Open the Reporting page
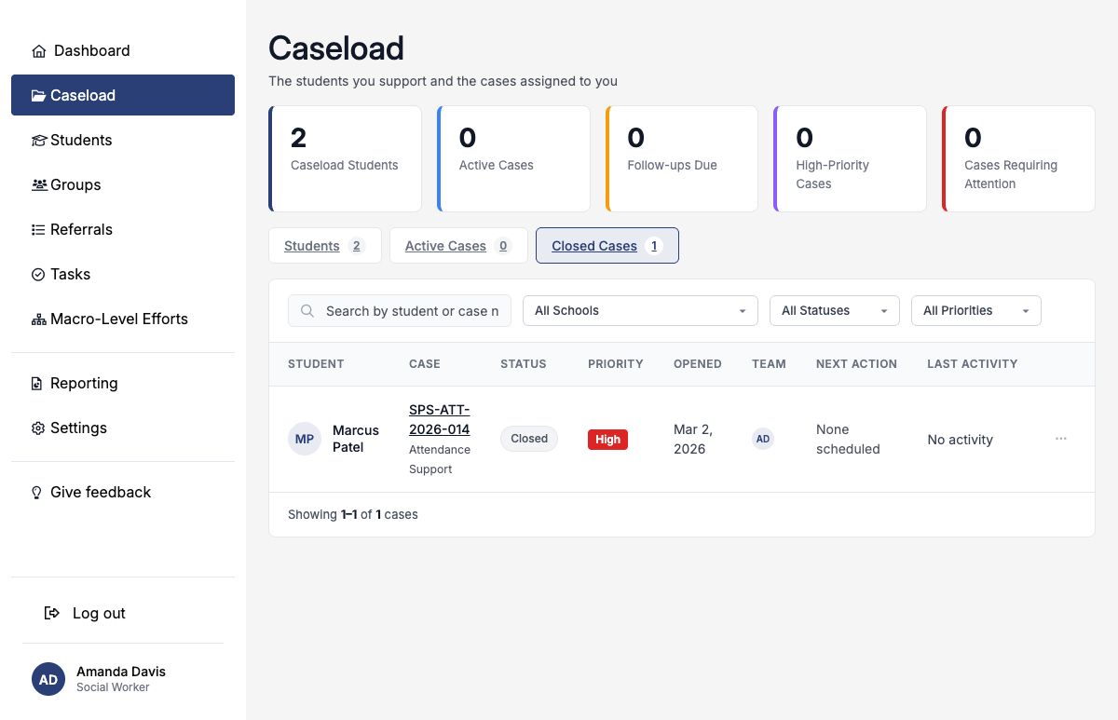Screen dimensions: 1118x720 (123, 384)
